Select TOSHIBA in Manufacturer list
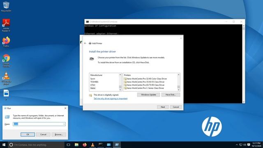This screenshot has width=263, height=148. point(94,82)
